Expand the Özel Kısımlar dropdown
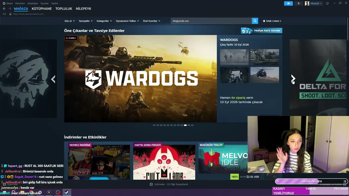The height and width of the screenshot is (196, 349). (152, 21)
